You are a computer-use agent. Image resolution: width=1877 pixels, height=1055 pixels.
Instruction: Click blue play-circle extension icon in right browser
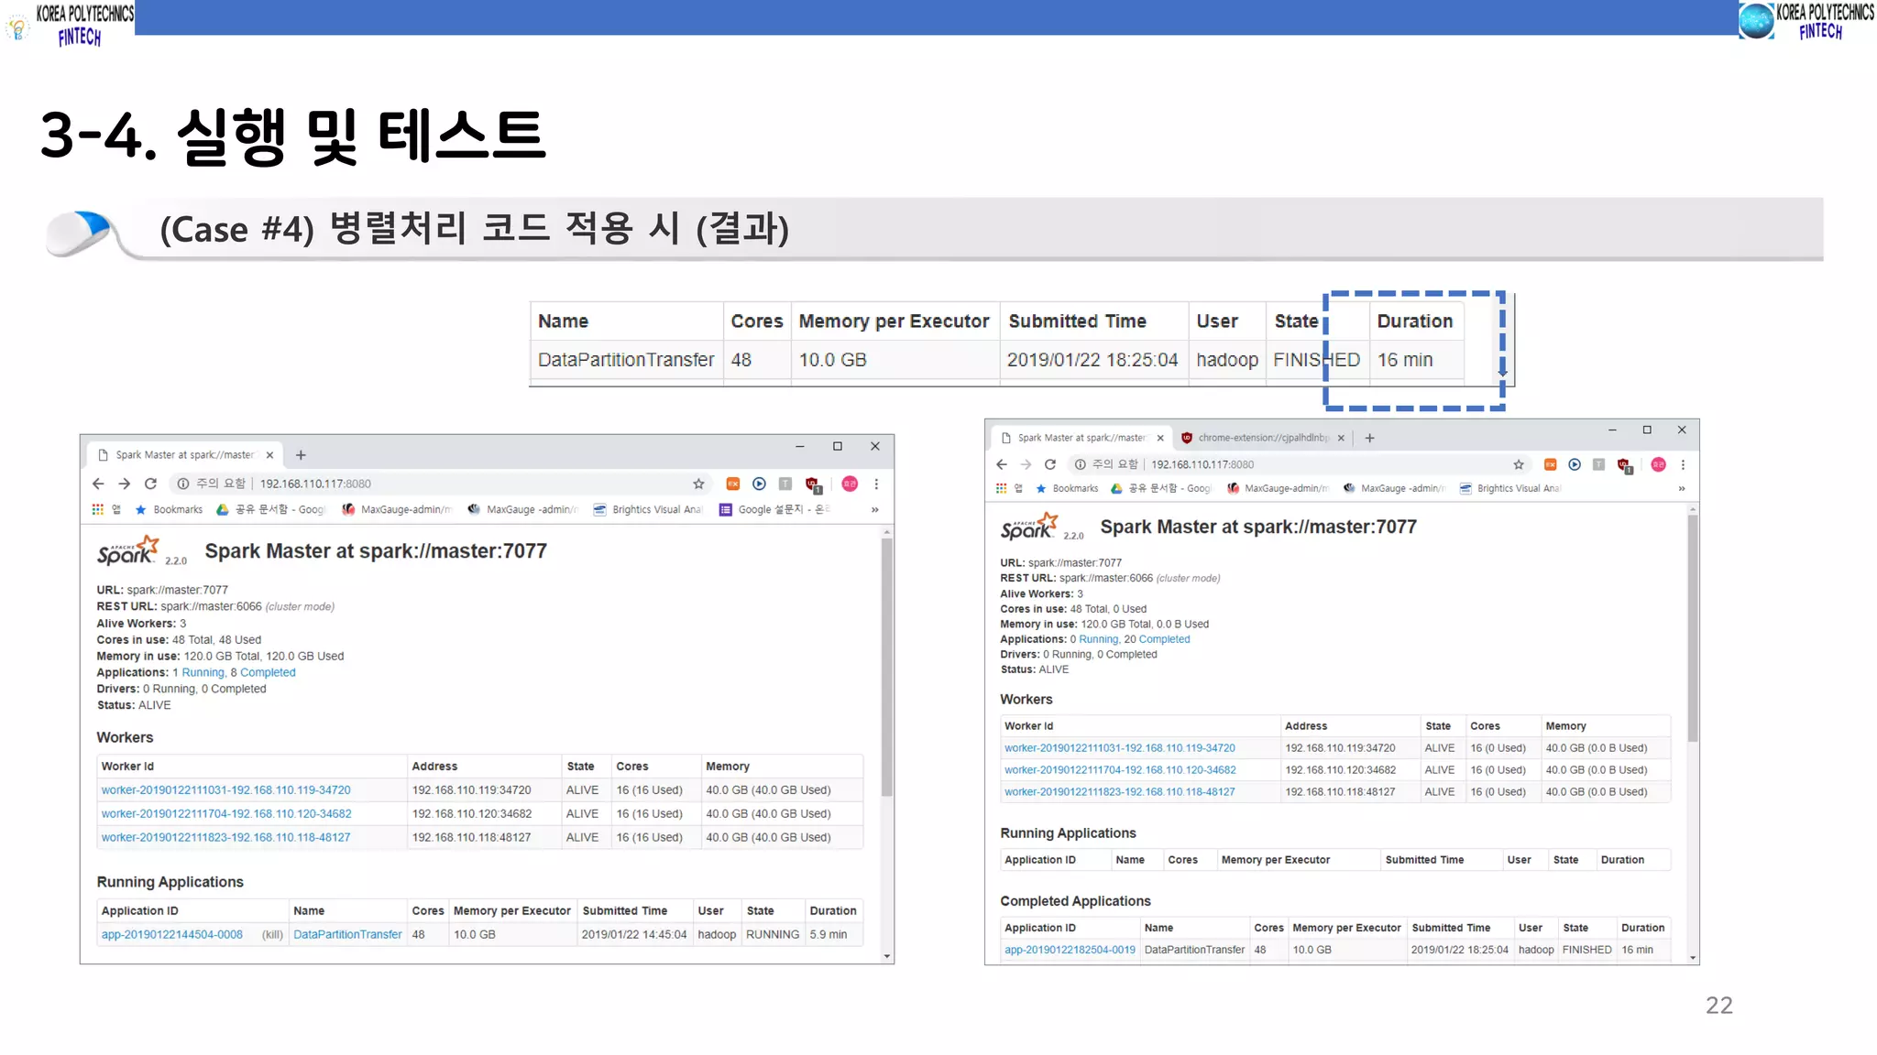coord(1575,464)
